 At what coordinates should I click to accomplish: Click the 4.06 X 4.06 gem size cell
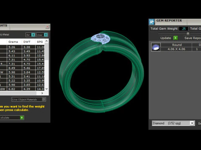[x=177, y=49]
